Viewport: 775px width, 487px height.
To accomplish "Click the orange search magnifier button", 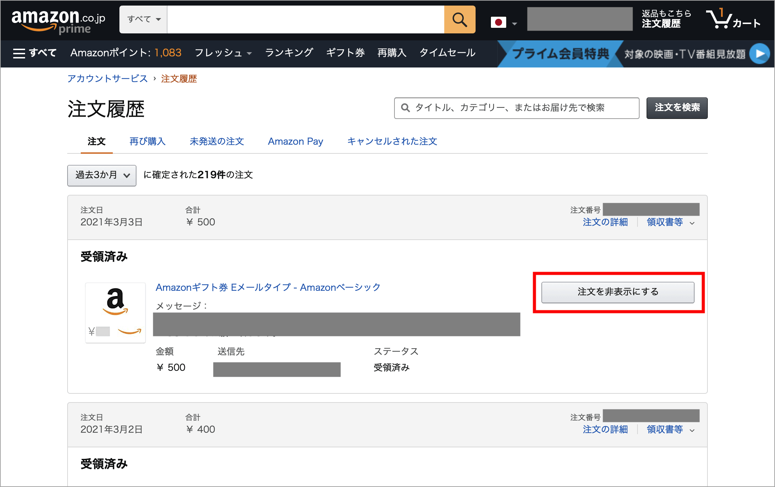I will pos(460,20).
